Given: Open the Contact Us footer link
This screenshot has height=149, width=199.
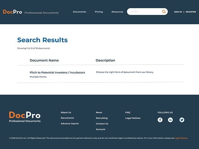Looking at the screenshot, I should point(102,123).
